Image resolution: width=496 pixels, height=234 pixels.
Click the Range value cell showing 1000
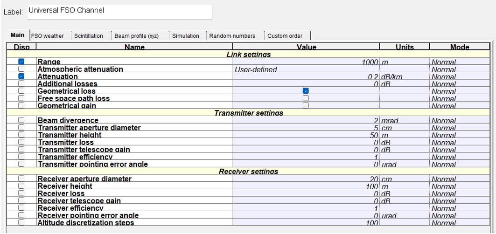pos(306,62)
